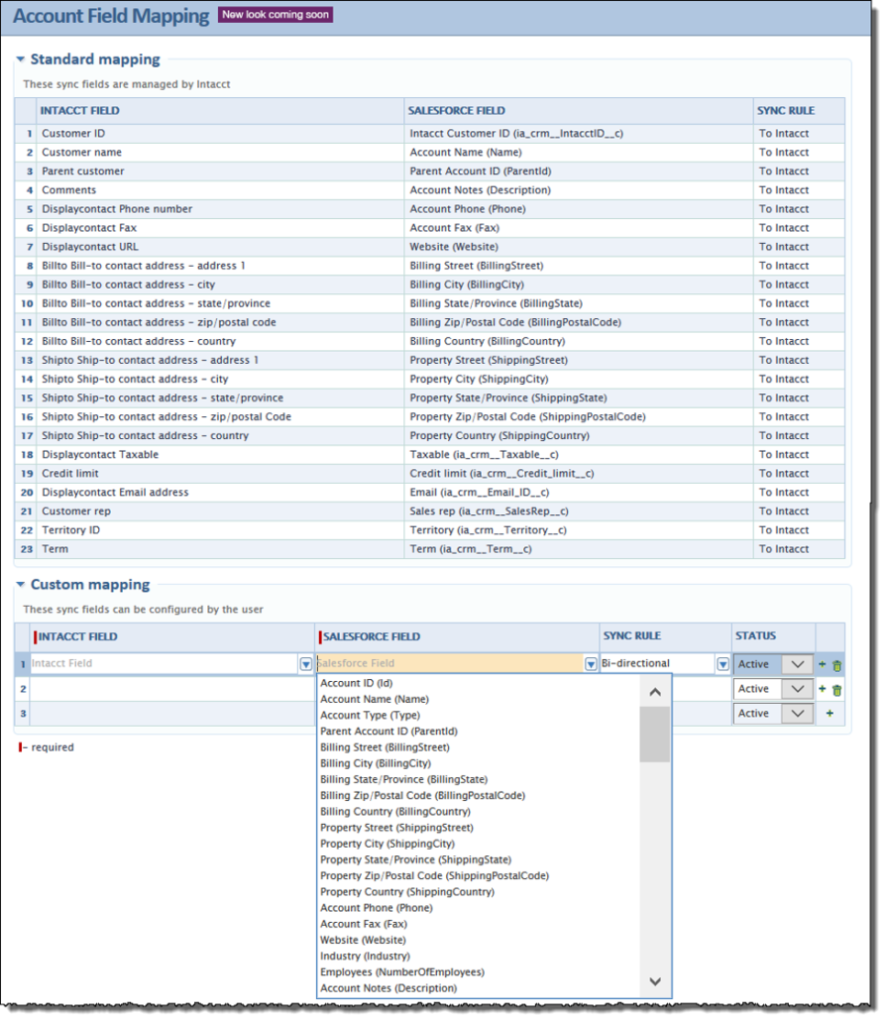This screenshot has width=886, height=1021.
Task: Select Property City (ShippingCity) in dropdown list
Action: 388,844
